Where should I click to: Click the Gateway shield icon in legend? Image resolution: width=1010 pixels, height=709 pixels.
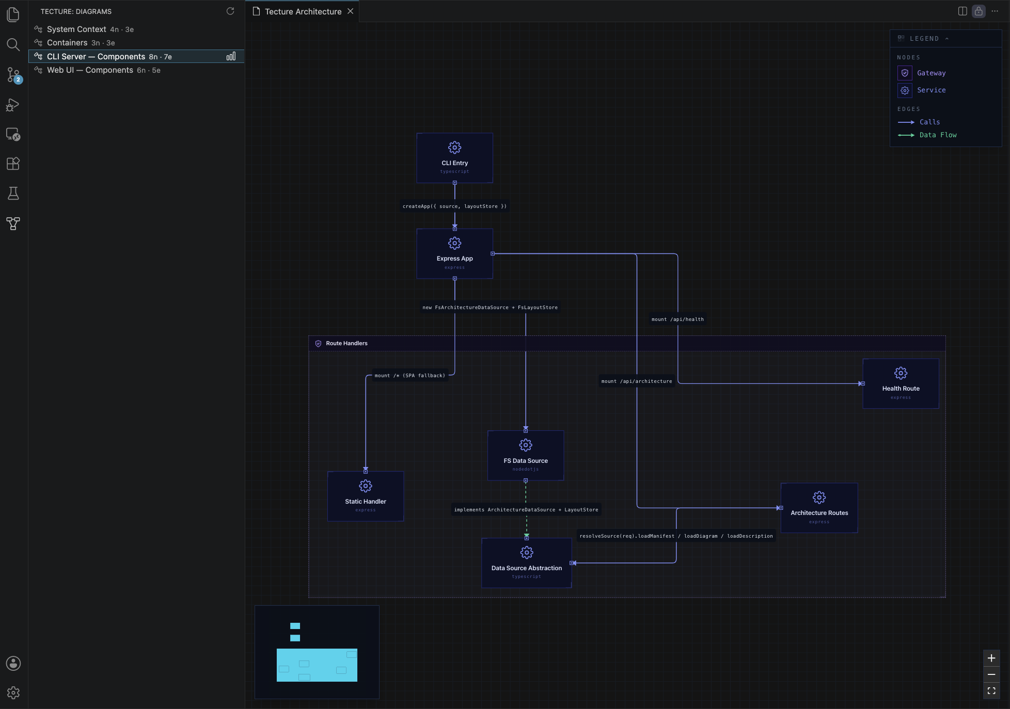905,73
